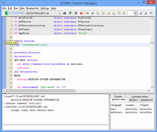Switch to the Command history tab
Screen dimensions: 157x132
(x=140, y=97)
